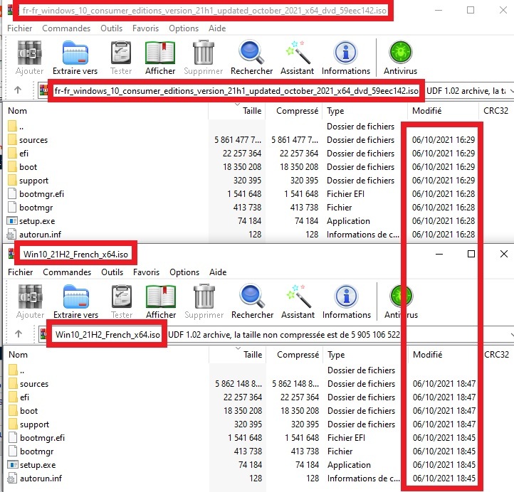
Task: Sort by Compressé column in top window
Action: [x=294, y=111]
